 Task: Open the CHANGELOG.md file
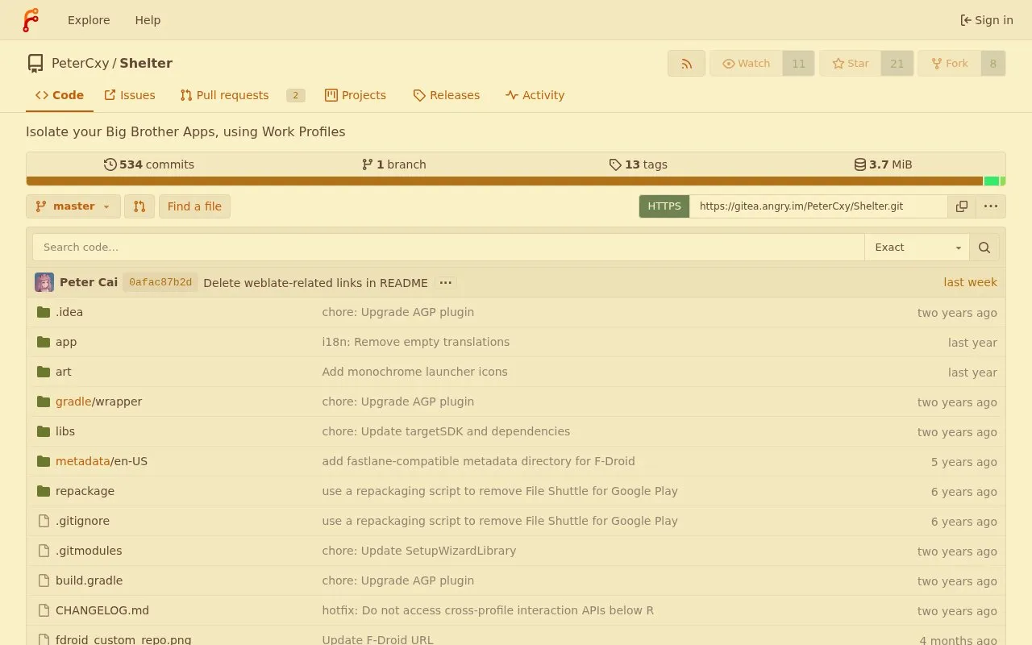(102, 610)
